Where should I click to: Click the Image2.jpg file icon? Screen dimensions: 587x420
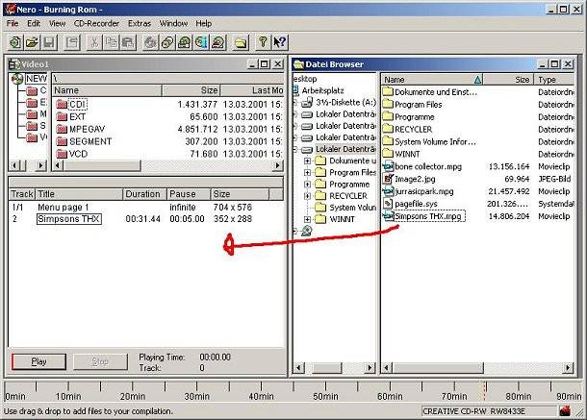388,179
